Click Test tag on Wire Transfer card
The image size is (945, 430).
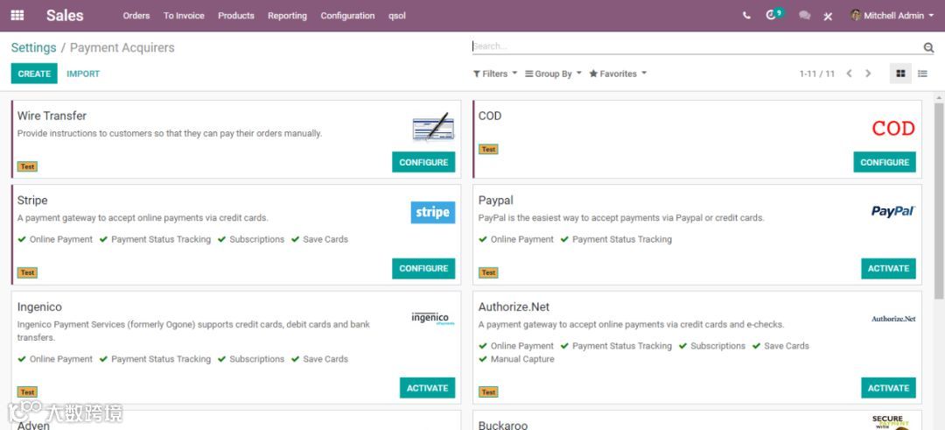[27, 166]
